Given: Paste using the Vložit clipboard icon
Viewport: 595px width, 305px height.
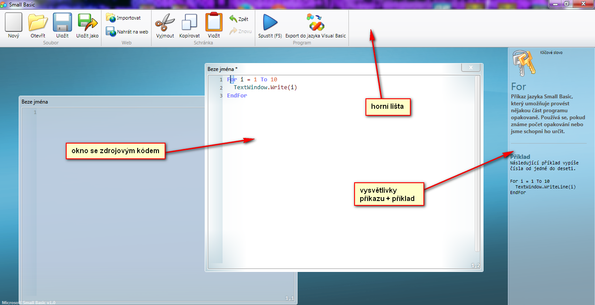Looking at the screenshot, I should pyautogui.click(x=214, y=23).
